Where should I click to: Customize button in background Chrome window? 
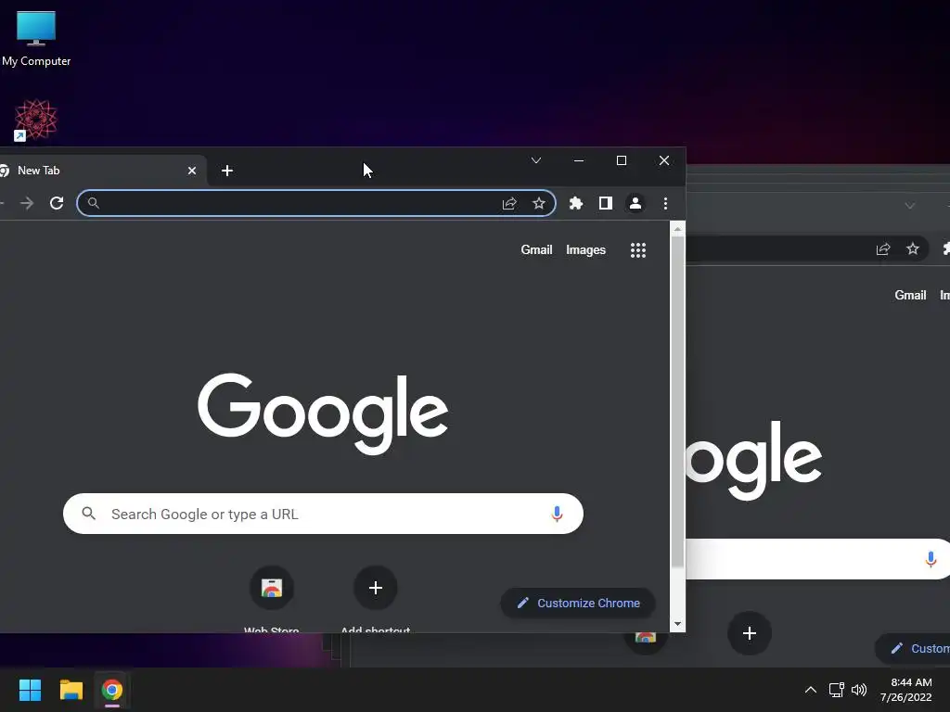[x=913, y=648]
